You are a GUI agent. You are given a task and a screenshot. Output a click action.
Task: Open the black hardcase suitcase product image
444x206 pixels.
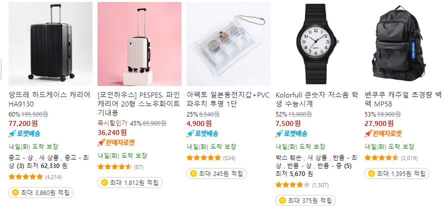tap(50, 44)
